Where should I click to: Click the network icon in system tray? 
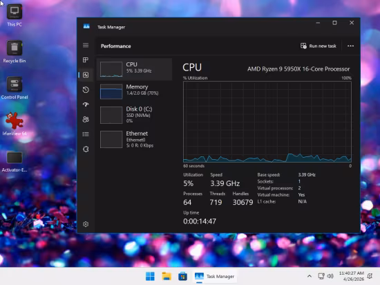321,276
